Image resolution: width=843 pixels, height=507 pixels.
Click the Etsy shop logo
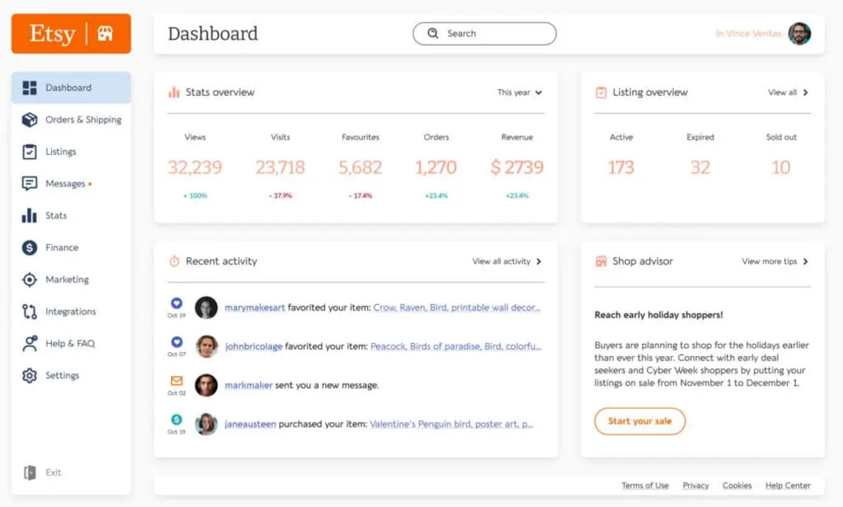pyautogui.click(x=71, y=33)
